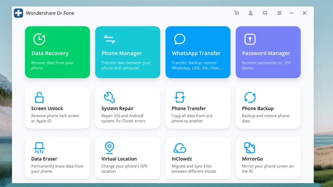
Task: Select the System Repair label
Action: (117, 108)
